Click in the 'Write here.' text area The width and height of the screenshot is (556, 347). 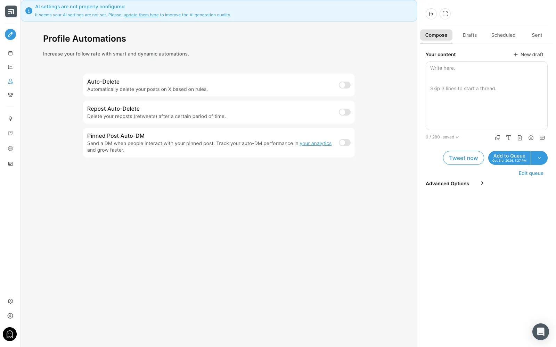(x=486, y=96)
